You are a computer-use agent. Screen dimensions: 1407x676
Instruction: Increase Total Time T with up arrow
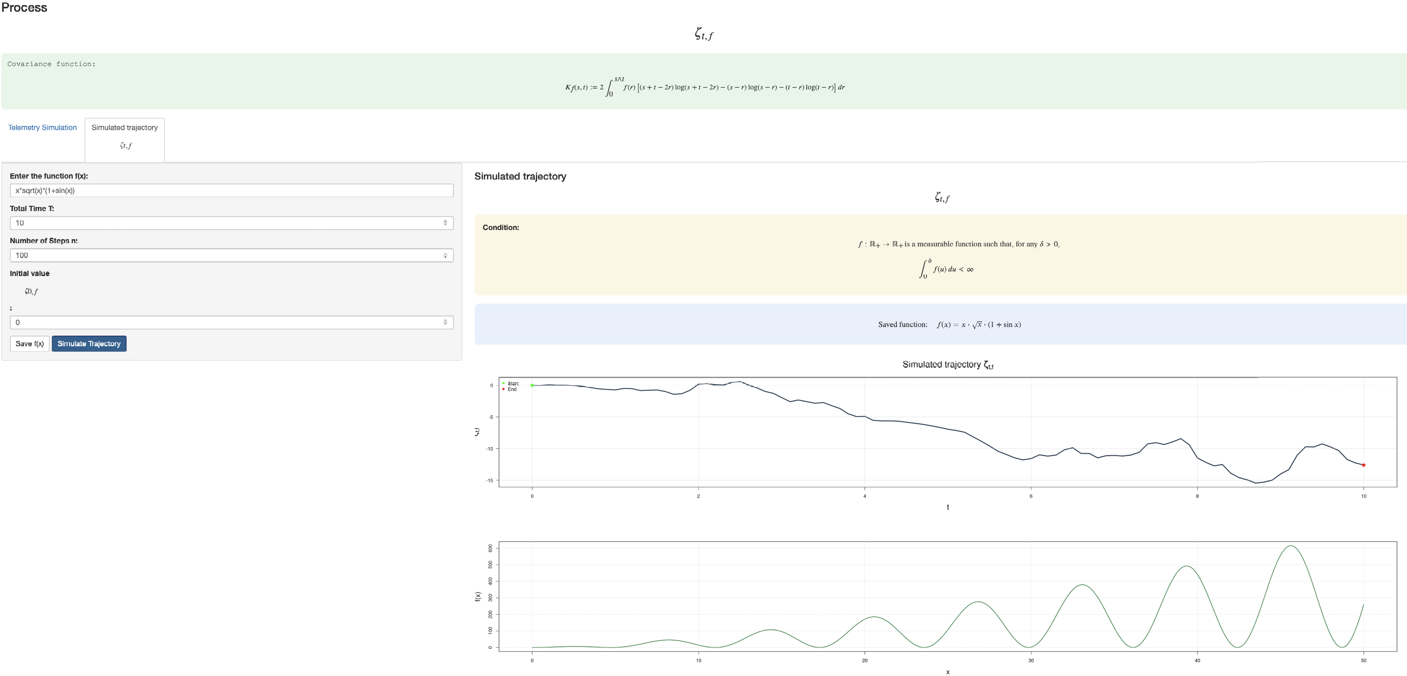(445, 221)
